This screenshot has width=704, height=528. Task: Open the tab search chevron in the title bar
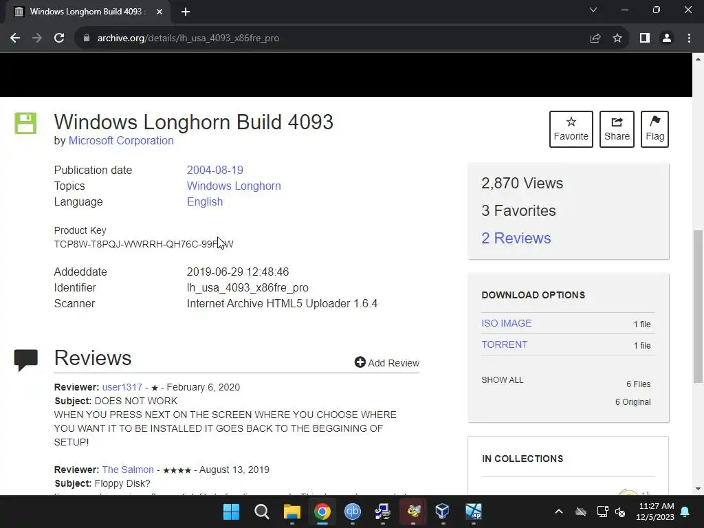(593, 10)
